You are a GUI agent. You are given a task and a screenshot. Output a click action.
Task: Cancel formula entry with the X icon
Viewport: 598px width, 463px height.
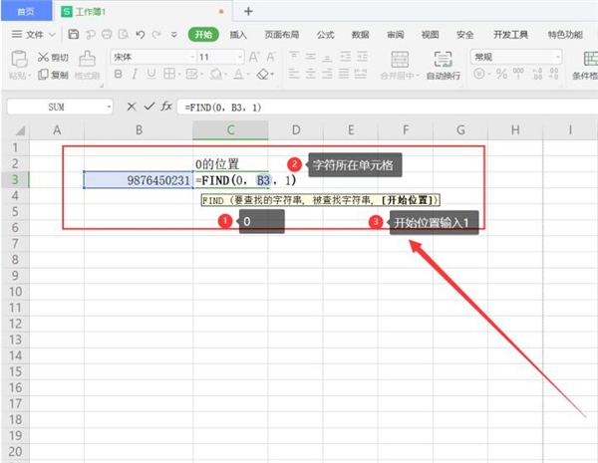132,106
